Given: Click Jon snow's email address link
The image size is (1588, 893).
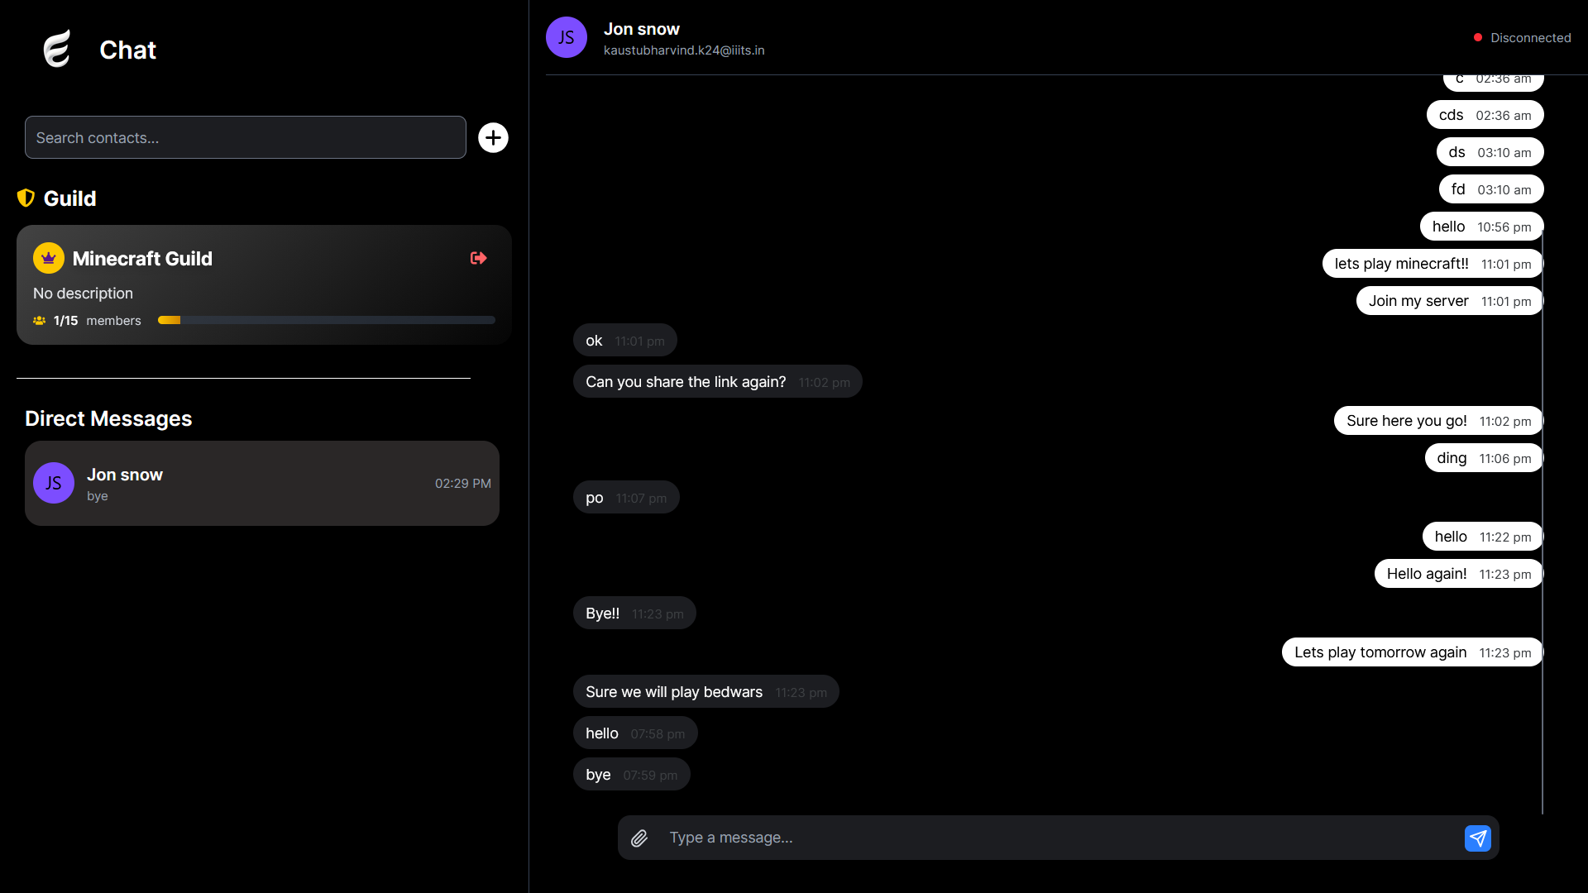Looking at the screenshot, I should pyautogui.click(x=684, y=50).
